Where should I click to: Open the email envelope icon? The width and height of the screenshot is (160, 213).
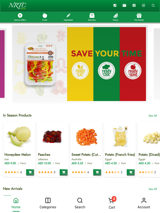(124, 6)
